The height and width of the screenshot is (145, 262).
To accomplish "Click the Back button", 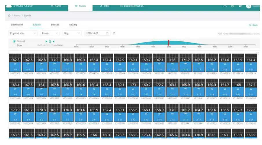I will (253, 25).
